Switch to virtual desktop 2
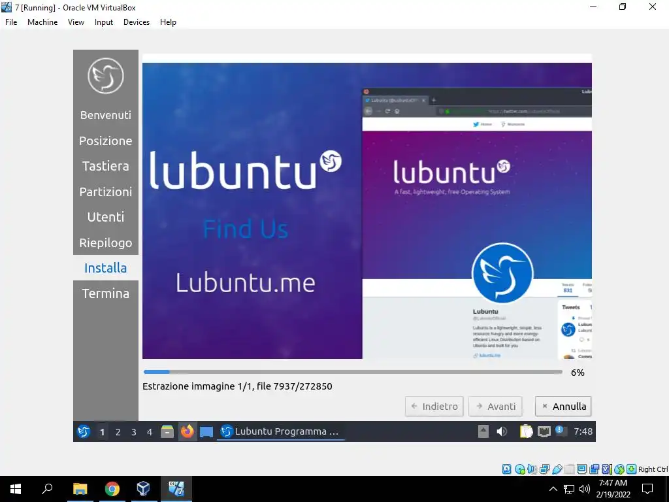Image resolution: width=669 pixels, height=502 pixels. click(118, 432)
